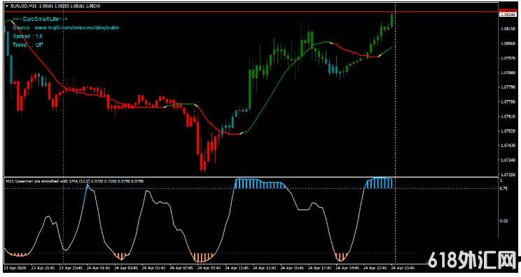Screen dimensions: 521x277
Task: Click the 24 Apr 19:45 time label
Action: (347, 268)
